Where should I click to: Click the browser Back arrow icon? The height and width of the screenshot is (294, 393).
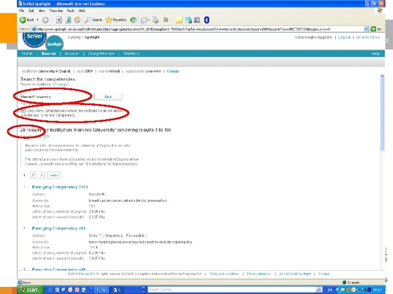[23, 20]
